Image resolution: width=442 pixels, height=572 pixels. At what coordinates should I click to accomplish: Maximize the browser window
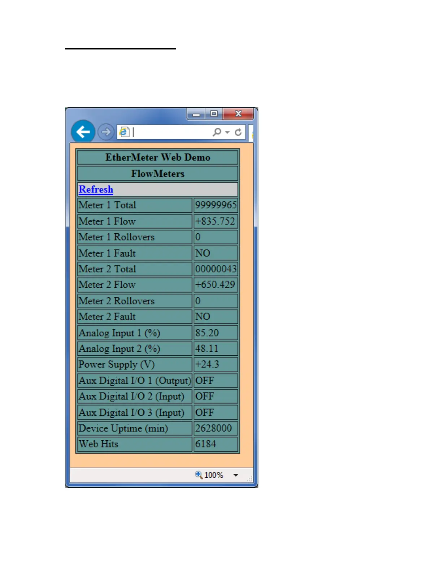pyautogui.click(x=214, y=114)
